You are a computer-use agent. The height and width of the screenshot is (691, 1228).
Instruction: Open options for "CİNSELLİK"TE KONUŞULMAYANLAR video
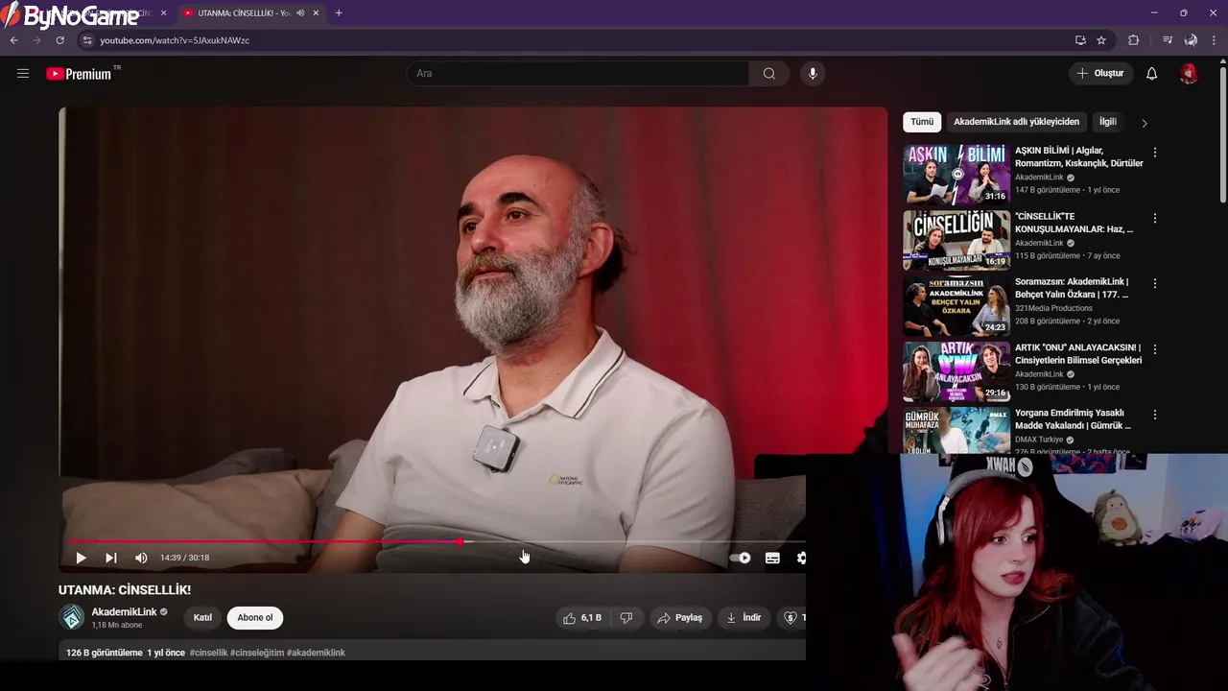click(x=1155, y=218)
